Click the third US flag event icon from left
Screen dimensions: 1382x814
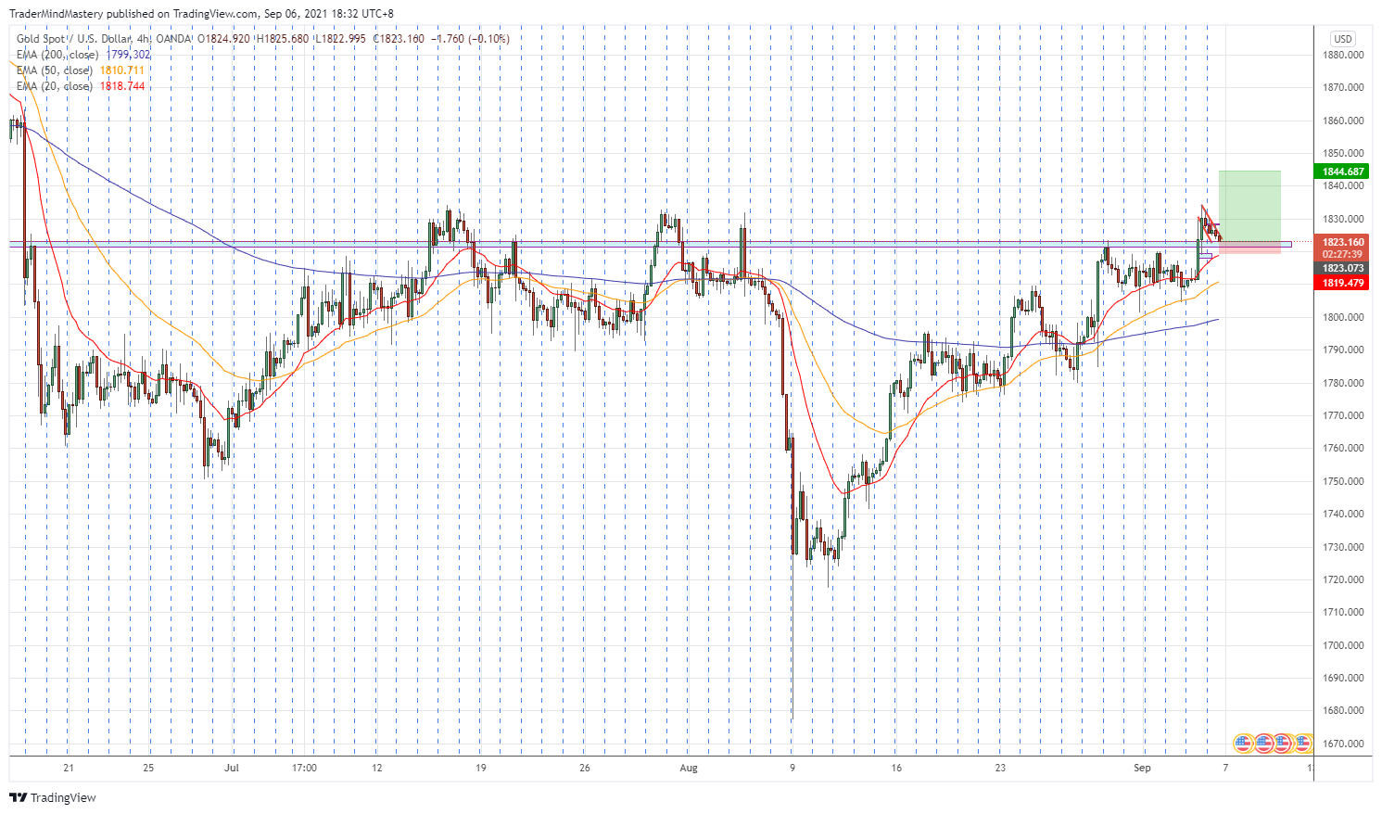click(x=1283, y=743)
